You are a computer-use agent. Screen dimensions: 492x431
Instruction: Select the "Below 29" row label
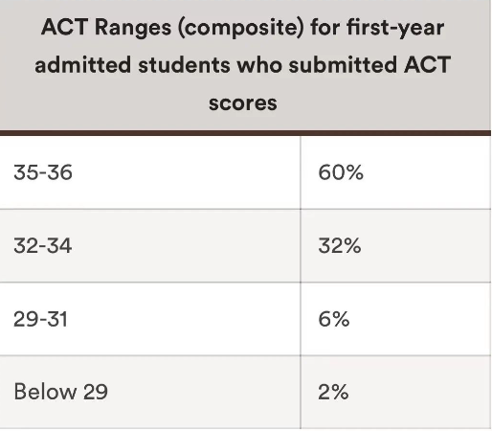(60, 392)
